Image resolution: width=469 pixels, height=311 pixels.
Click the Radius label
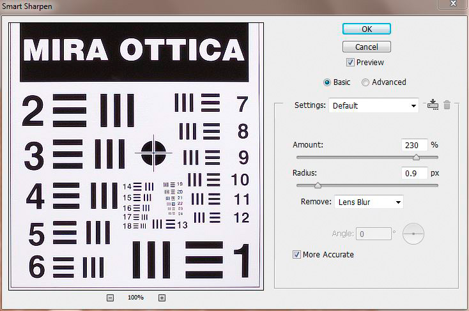305,173
